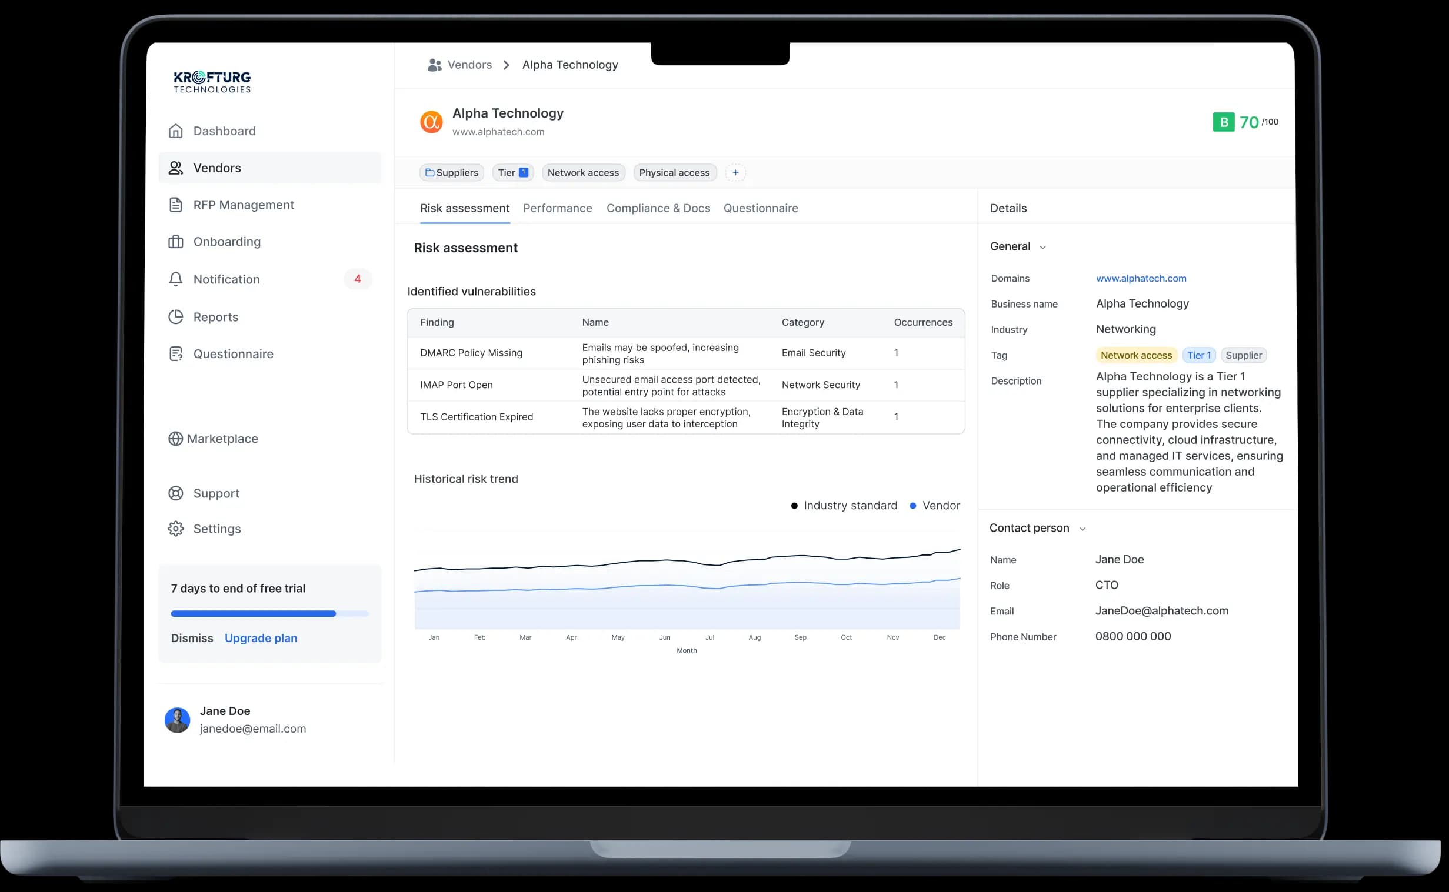Image resolution: width=1449 pixels, height=892 pixels.
Task: Select RFP Management in sidebar
Action: pyautogui.click(x=269, y=205)
